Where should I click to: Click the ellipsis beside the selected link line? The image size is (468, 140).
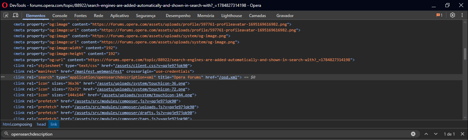point(3,78)
